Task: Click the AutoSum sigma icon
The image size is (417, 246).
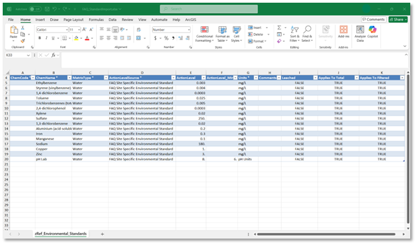Action: pos(279,28)
